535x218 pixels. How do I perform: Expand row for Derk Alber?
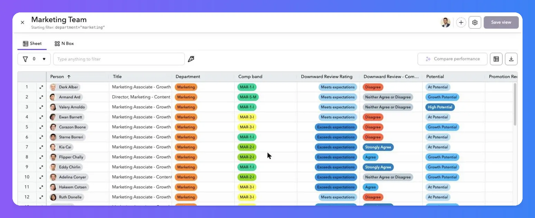pyautogui.click(x=41, y=87)
